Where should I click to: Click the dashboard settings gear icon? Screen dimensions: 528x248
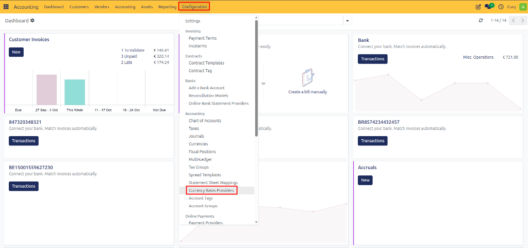pos(32,21)
